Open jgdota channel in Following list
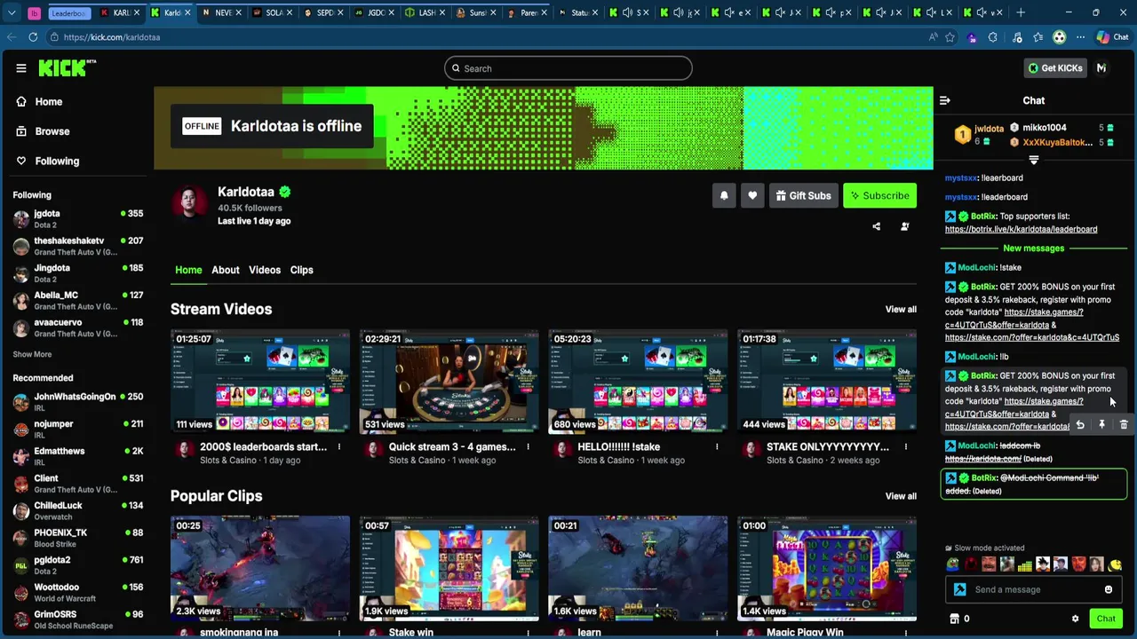This screenshot has height=639, width=1137. coord(76,218)
